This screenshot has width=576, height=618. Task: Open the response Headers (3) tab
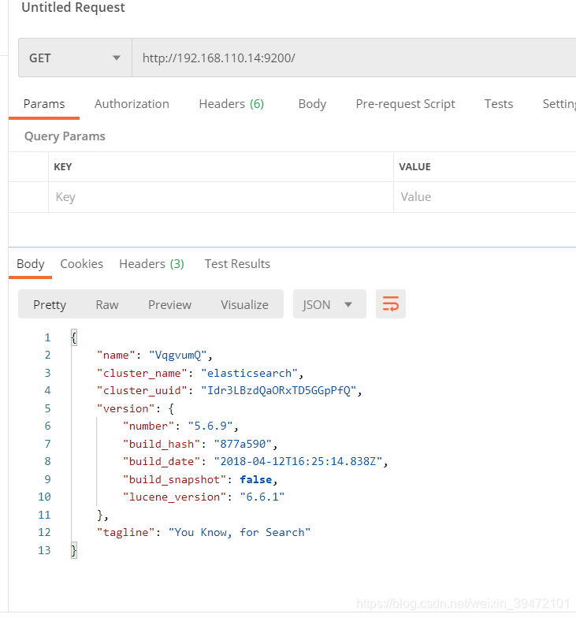click(151, 264)
